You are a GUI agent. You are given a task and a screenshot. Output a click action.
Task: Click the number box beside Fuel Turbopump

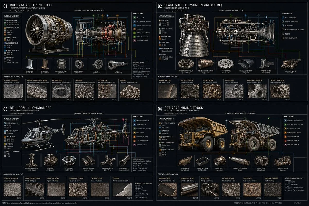tap(283, 17)
